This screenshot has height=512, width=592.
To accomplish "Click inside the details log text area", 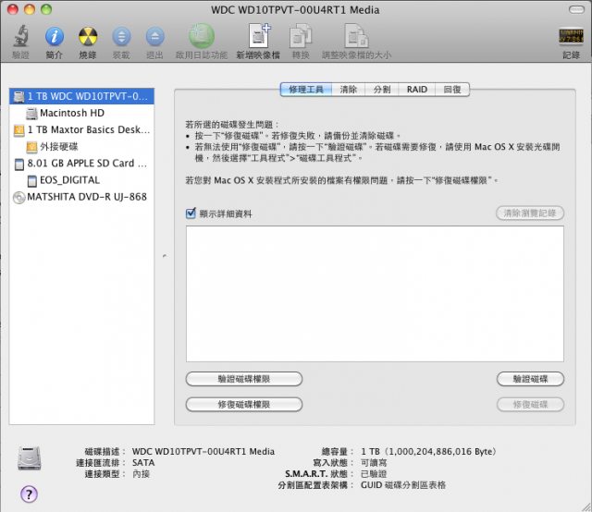I will click(x=375, y=294).
